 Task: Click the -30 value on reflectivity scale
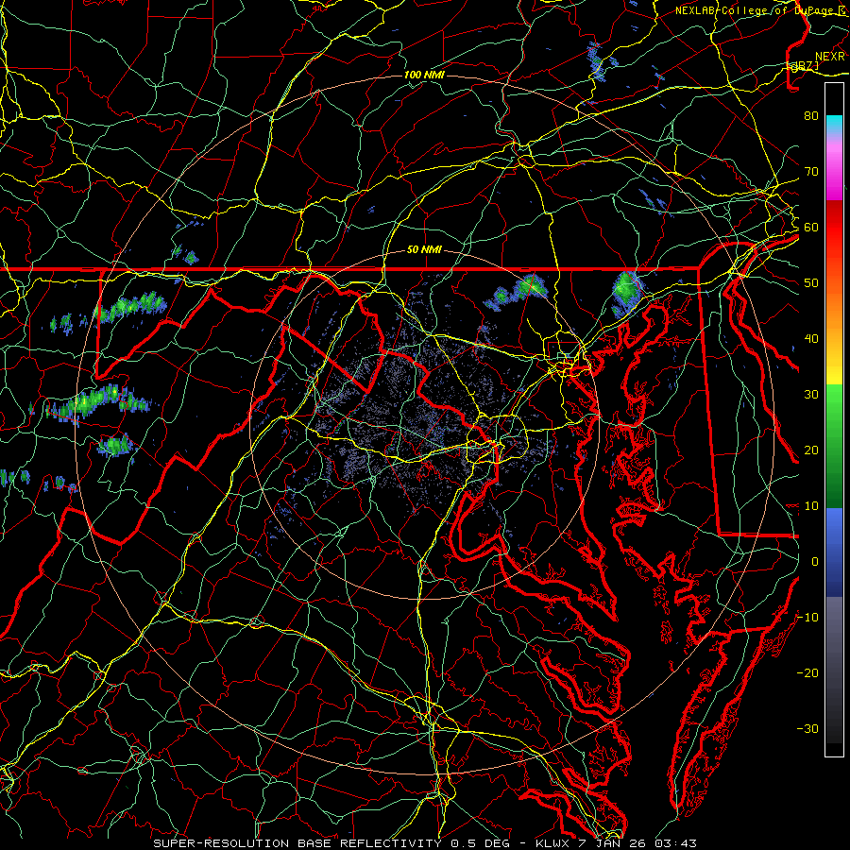(807, 728)
